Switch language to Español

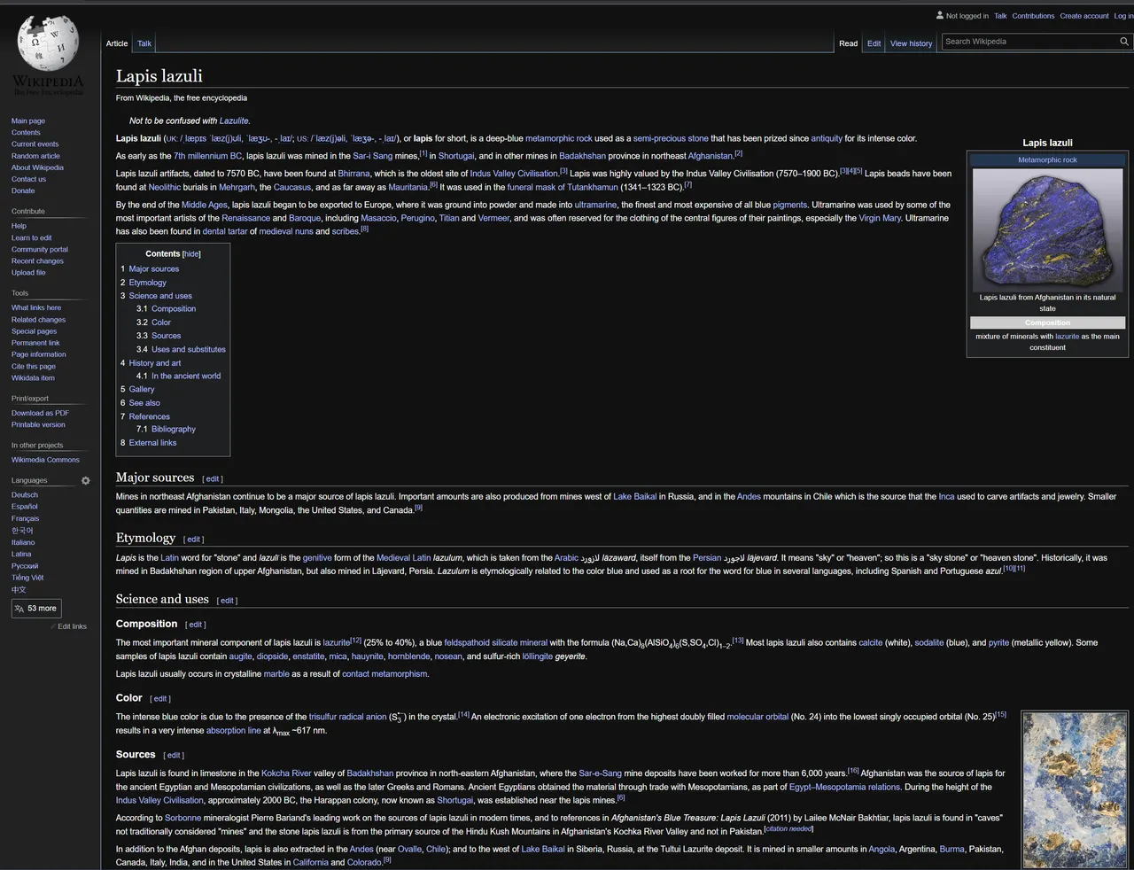[x=25, y=507]
